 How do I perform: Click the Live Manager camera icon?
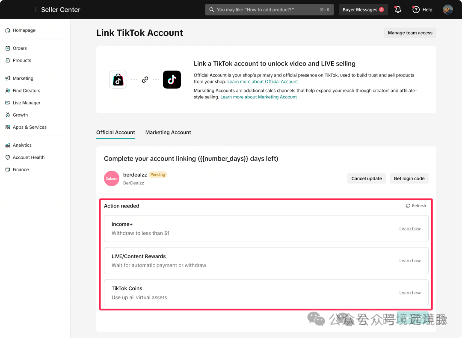8,103
